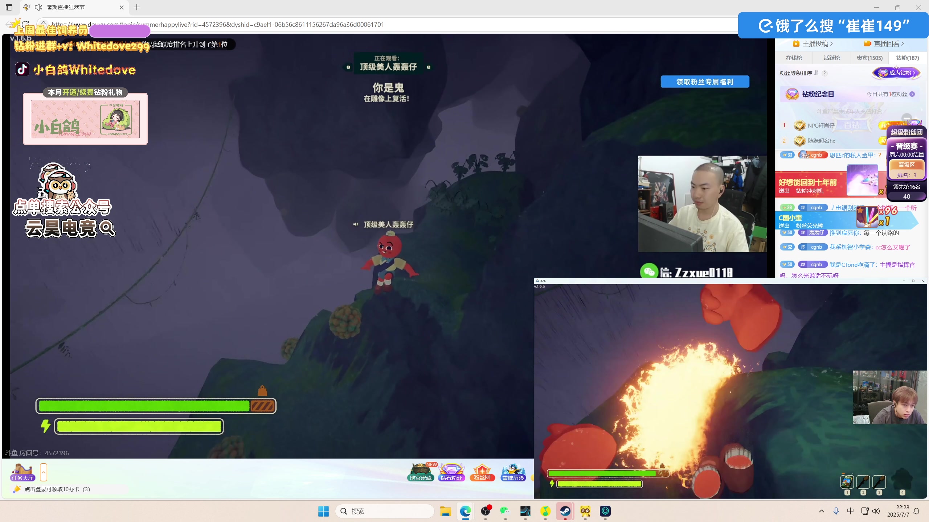The image size is (929, 522).
Task: Open OBS Studio from taskbar
Action: [x=486, y=511]
